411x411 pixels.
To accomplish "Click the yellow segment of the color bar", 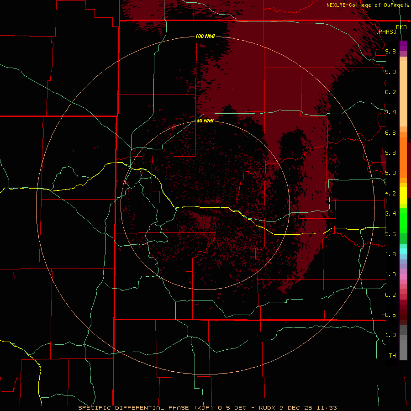I will click(x=403, y=195).
